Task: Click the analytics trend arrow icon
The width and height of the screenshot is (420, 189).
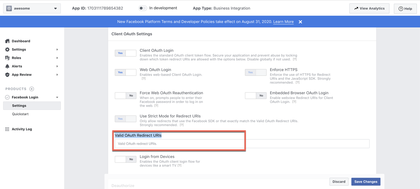Action: click(356, 8)
